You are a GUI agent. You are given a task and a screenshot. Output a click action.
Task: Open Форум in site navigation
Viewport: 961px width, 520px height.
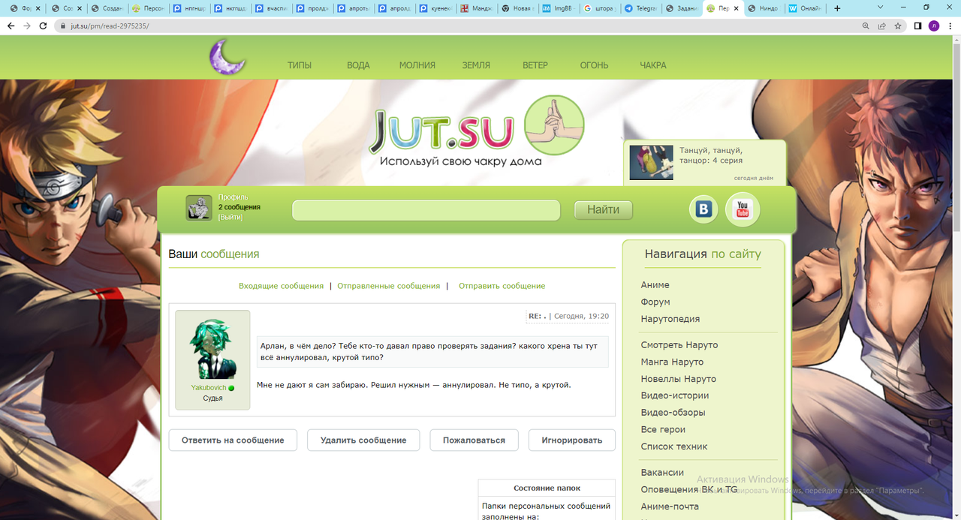tap(655, 302)
